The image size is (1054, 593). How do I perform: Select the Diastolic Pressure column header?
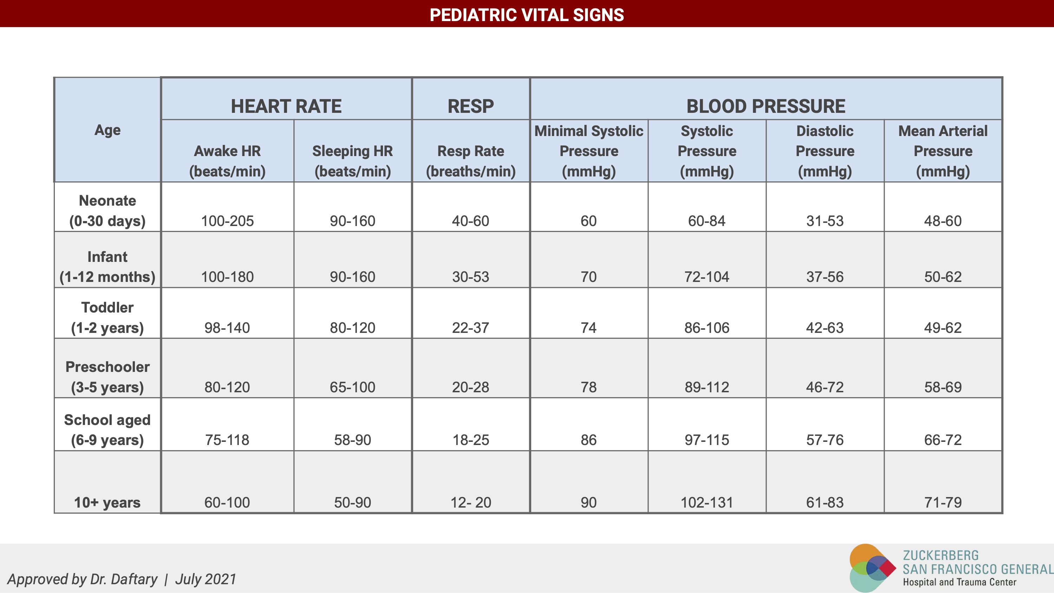[825, 151]
